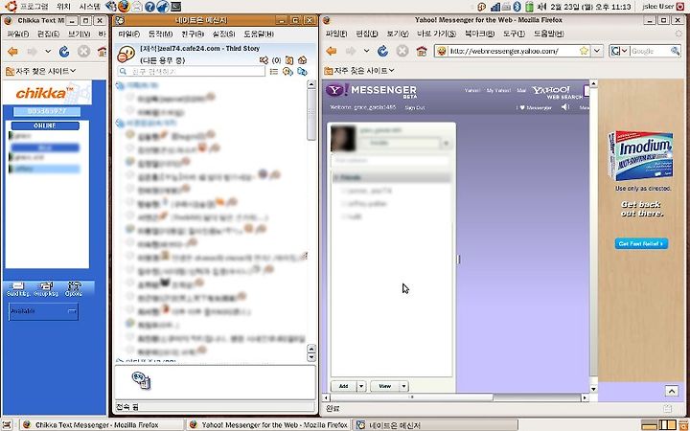The image size is (690, 431).
Task: Click Home icon in Yahoo Firefox window
Action: click(x=422, y=51)
